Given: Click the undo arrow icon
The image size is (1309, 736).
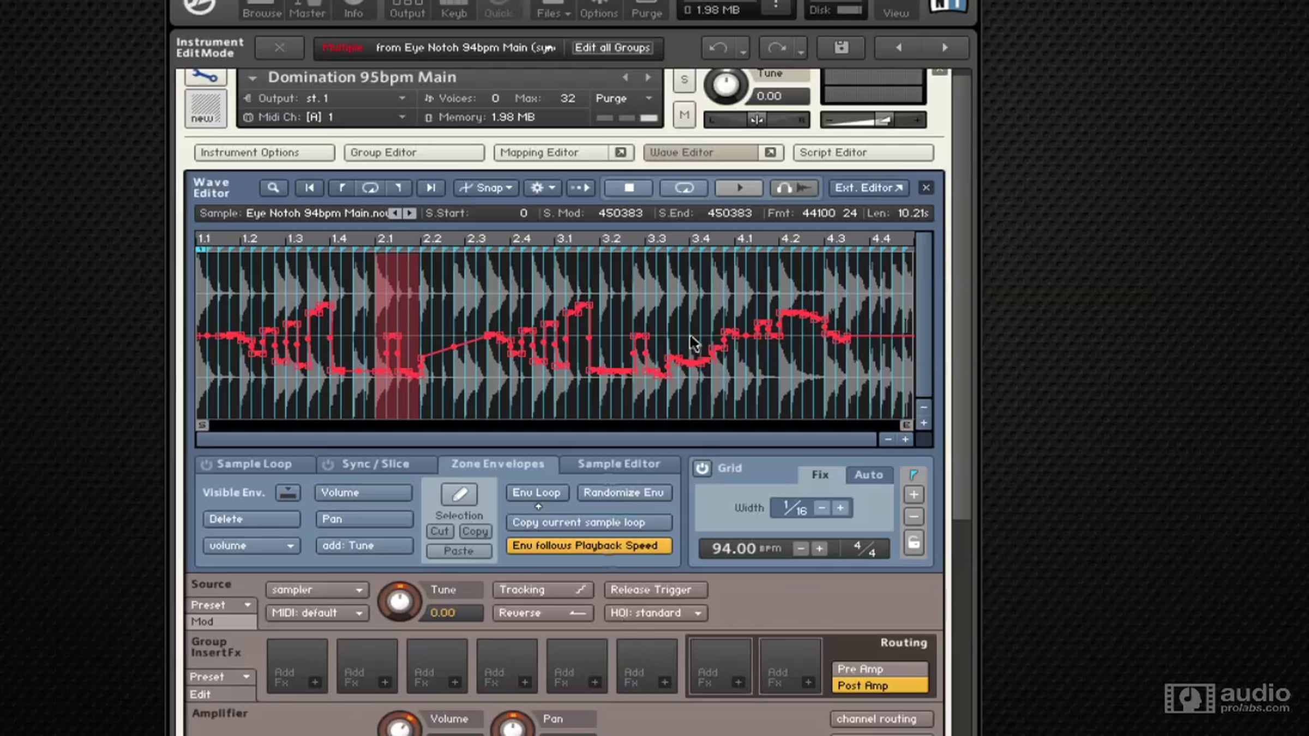Looking at the screenshot, I should click(718, 48).
